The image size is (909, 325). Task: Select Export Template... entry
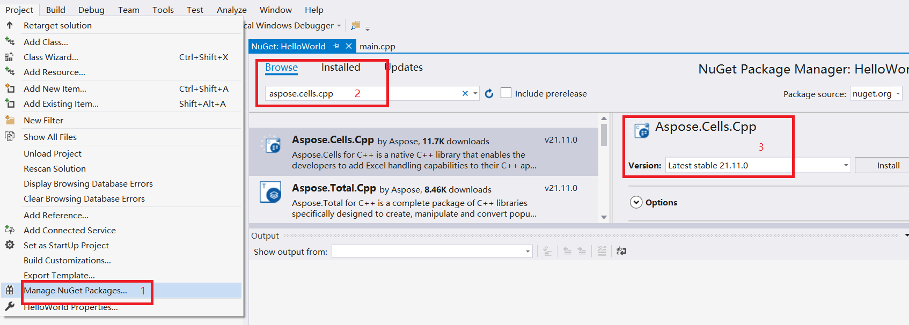pos(121,275)
